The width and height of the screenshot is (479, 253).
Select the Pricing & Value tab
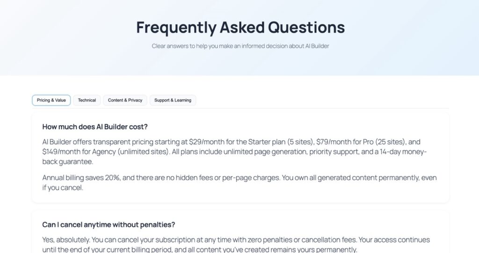point(51,100)
